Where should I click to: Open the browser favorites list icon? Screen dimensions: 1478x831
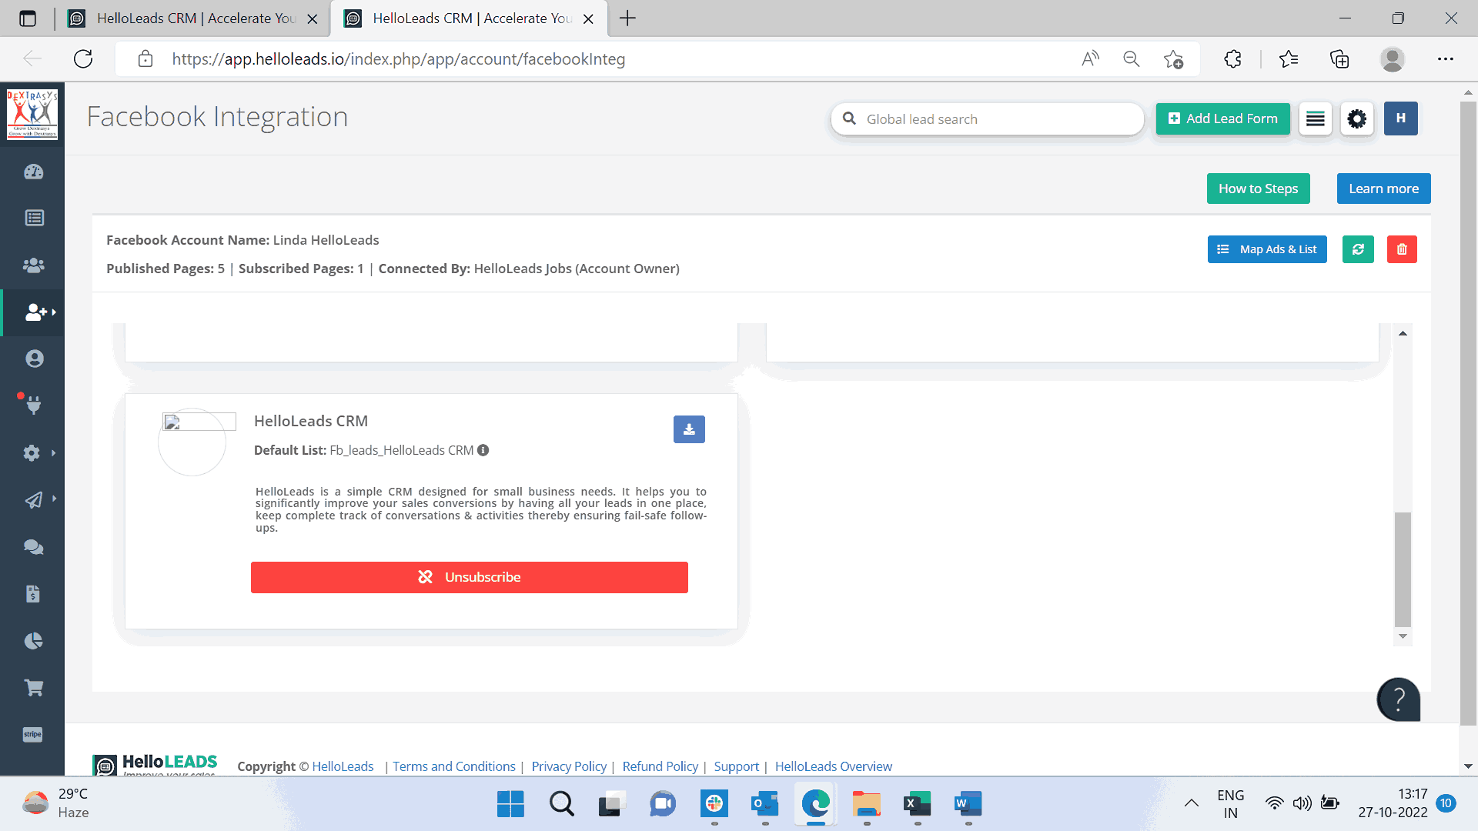click(x=1288, y=59)
